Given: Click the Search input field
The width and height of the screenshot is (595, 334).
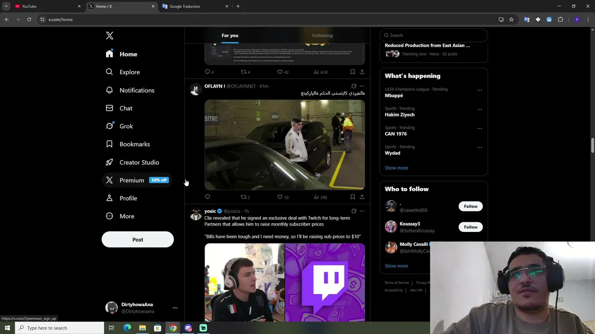Looking at the screenshot, I should tap(434, 35).
